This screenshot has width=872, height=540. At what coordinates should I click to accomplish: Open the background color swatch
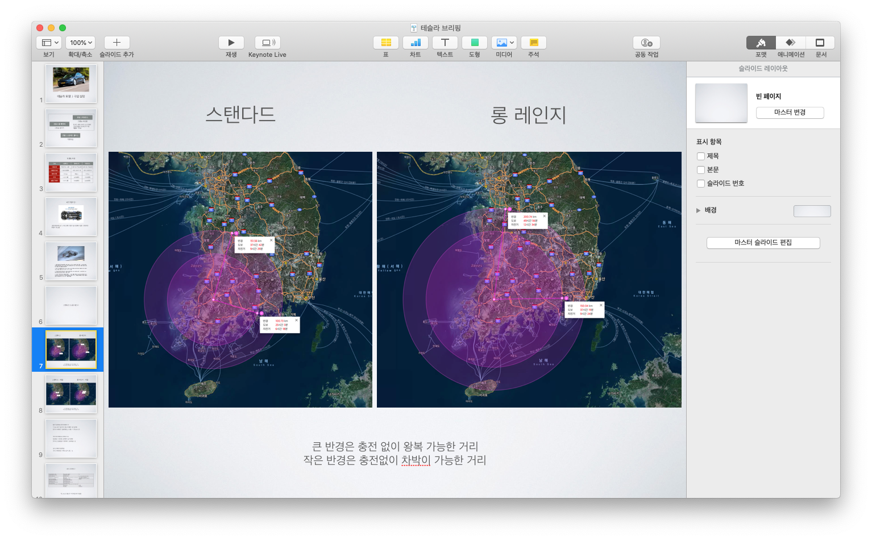coord(812,211)
